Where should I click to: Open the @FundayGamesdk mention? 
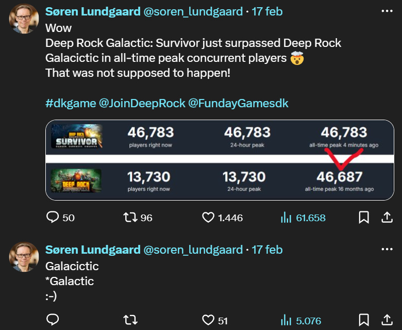coord(238,103)
